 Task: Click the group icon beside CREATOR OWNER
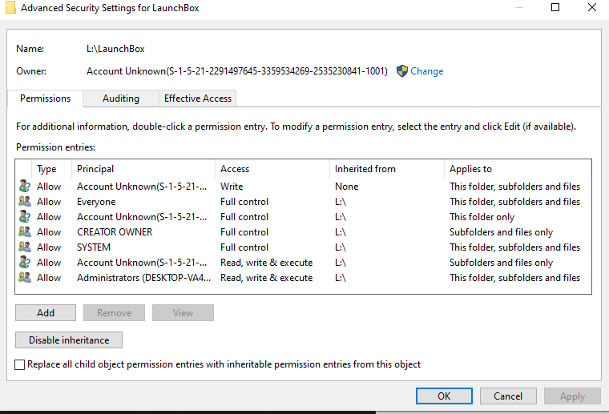[25, 231]
